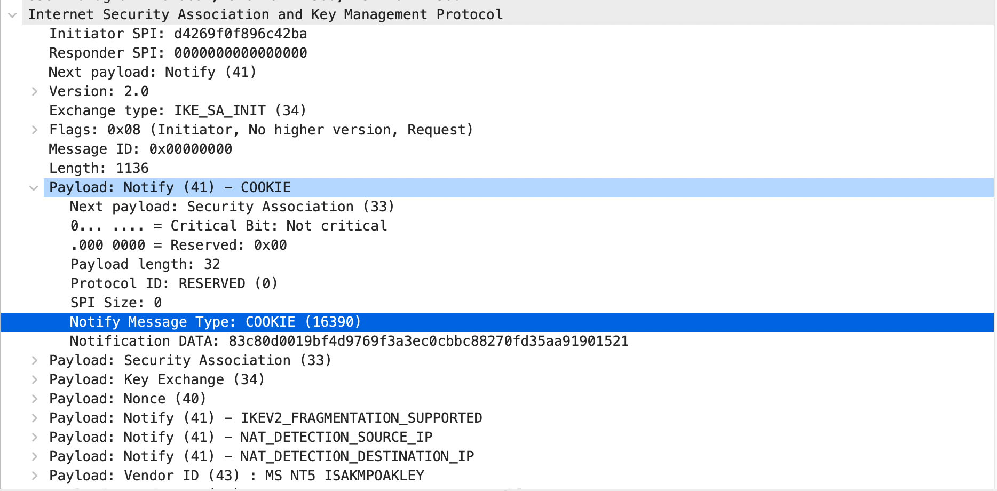Select the Payload: Nonce (40) text

(128, 399)
